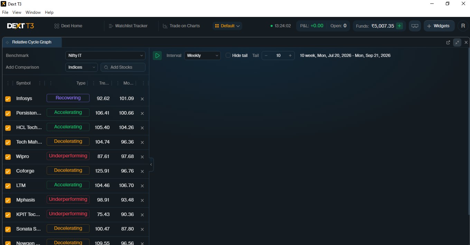This screenshot has height=245, width=470.
Task: Open the Indices comparison dropdown
Action: 82,67
